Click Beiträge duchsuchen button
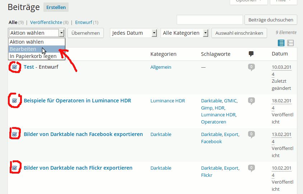 click(x=271, y=20)
